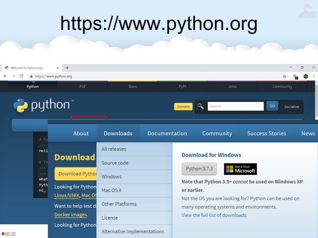Click the Download for Windows heading

tap(211, 155)
